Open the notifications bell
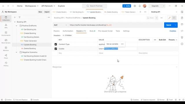The height and width of the screenshot is (104, 185). (140, 6)
